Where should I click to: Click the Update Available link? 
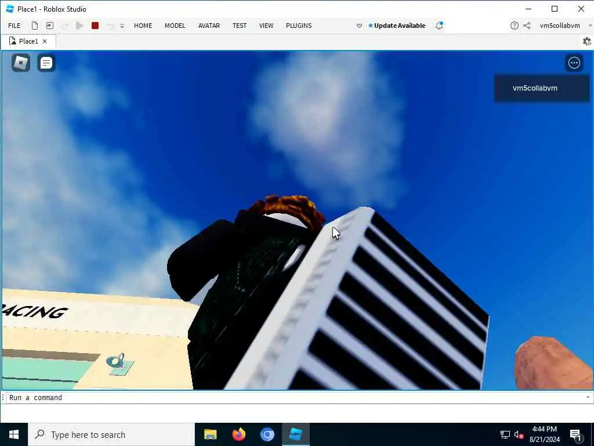coord(399,26)
